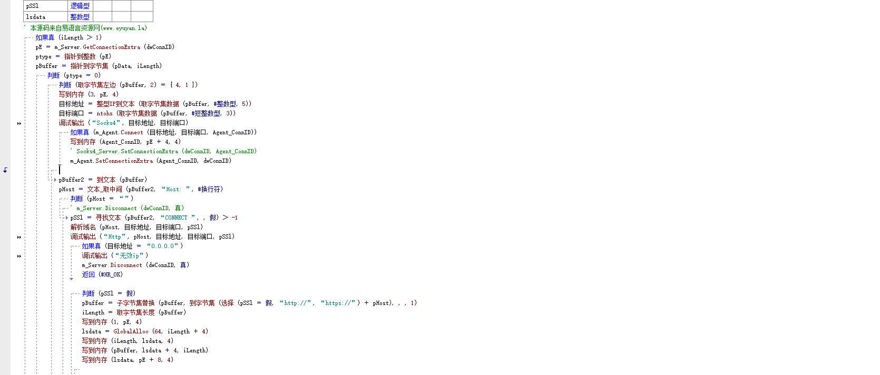The width and height of the screenshot is (880, 375).
Task: Click the flow end arrow below 返回 (#HR_OK)
Action: pos(72,279)
